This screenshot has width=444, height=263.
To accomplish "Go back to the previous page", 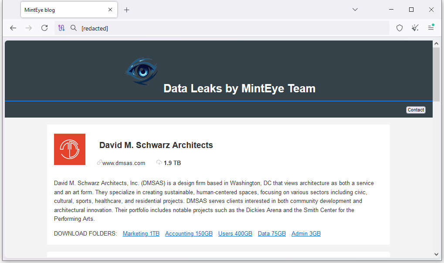I will pos(13,28).
